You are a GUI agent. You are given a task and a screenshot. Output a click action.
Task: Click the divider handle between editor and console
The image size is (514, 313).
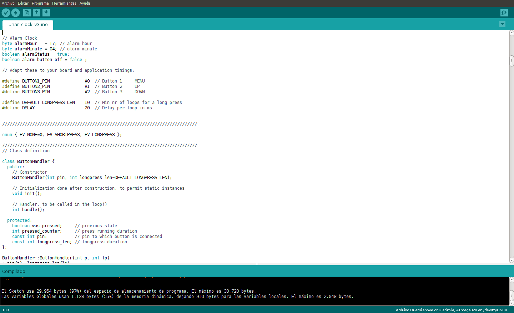coord(257,264)
